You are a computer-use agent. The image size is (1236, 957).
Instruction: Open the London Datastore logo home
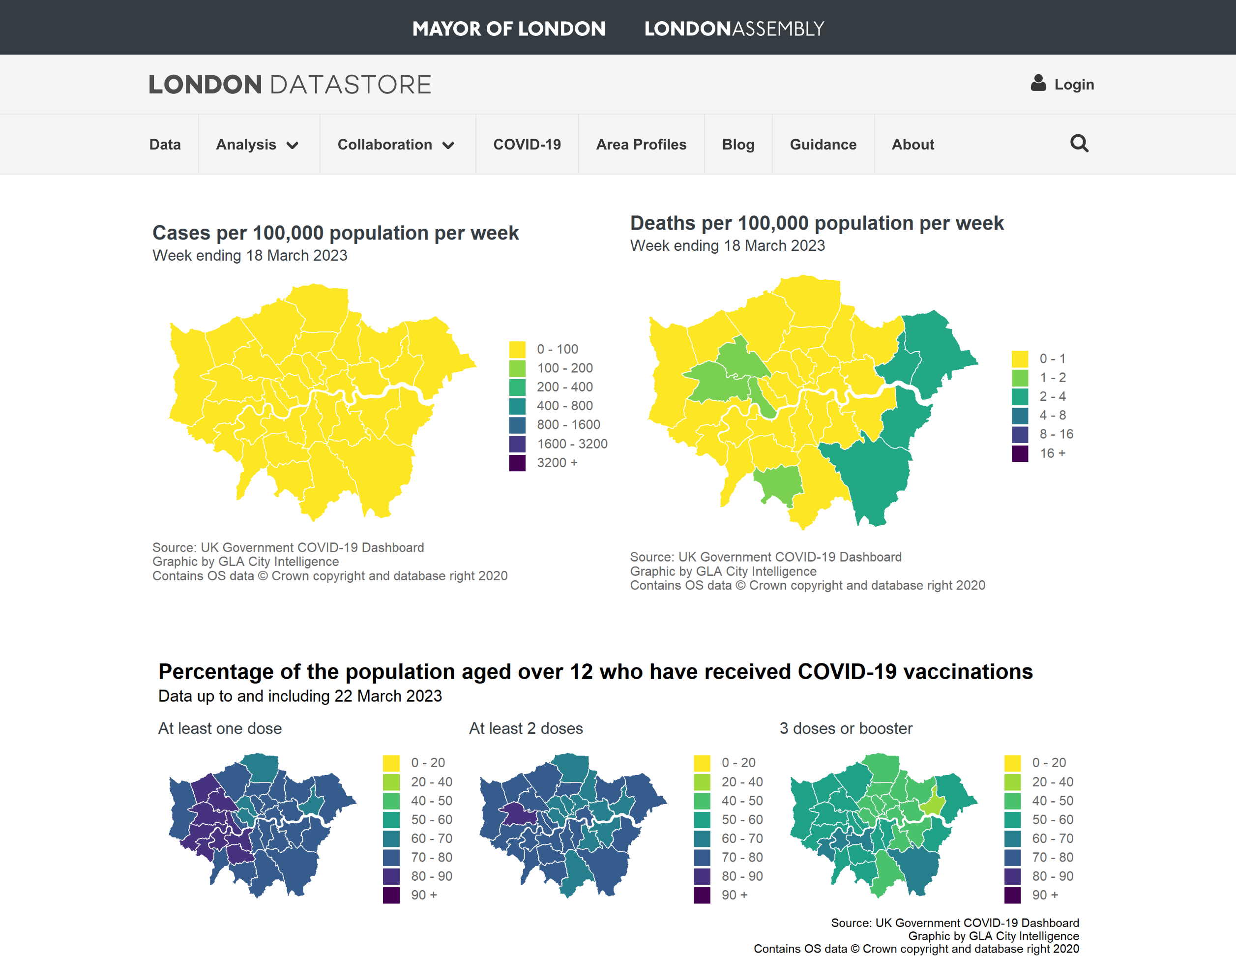pos(289,85)
